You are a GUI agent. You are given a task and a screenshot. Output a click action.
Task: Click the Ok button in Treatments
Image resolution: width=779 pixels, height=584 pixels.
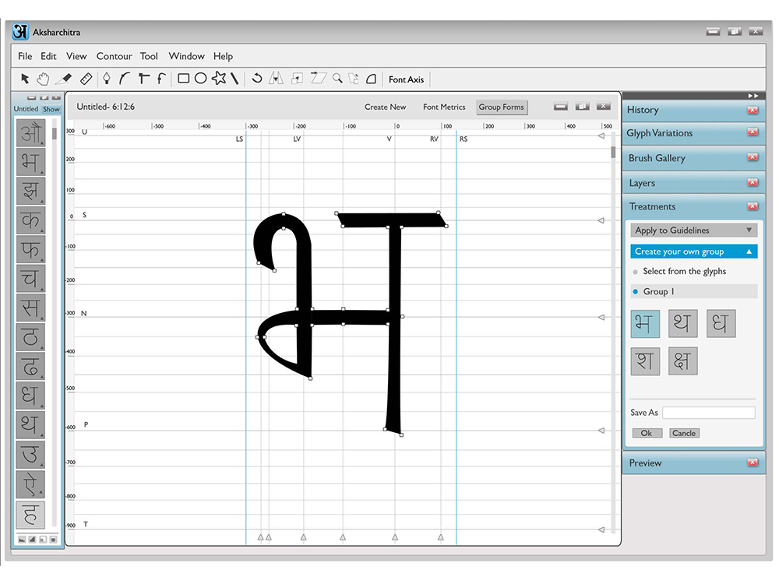[647, 433]
